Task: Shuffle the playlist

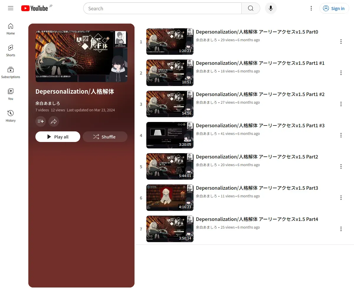Action: [x=105, y=137]
